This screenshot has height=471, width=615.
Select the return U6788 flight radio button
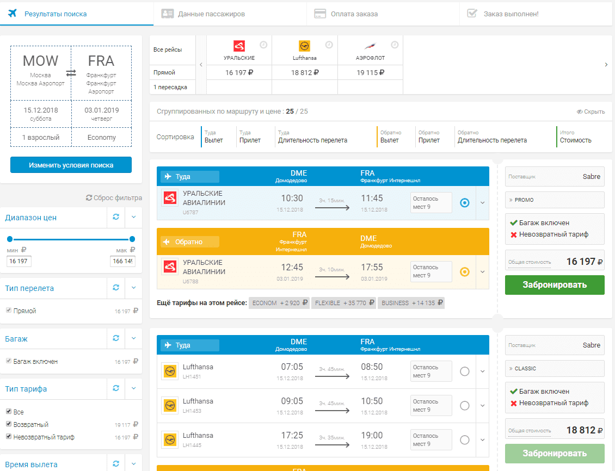click(x=464, y=271)
